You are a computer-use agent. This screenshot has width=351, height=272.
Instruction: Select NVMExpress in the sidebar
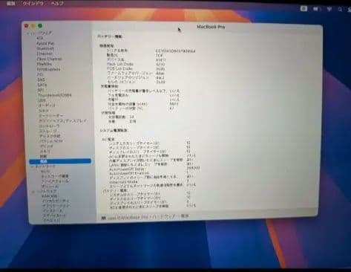[48, 69]
